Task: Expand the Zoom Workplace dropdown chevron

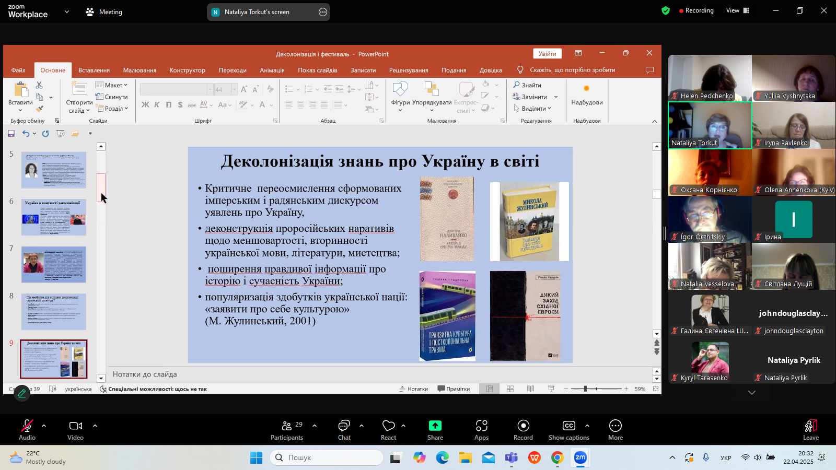Action: click(x=66, y=11)
